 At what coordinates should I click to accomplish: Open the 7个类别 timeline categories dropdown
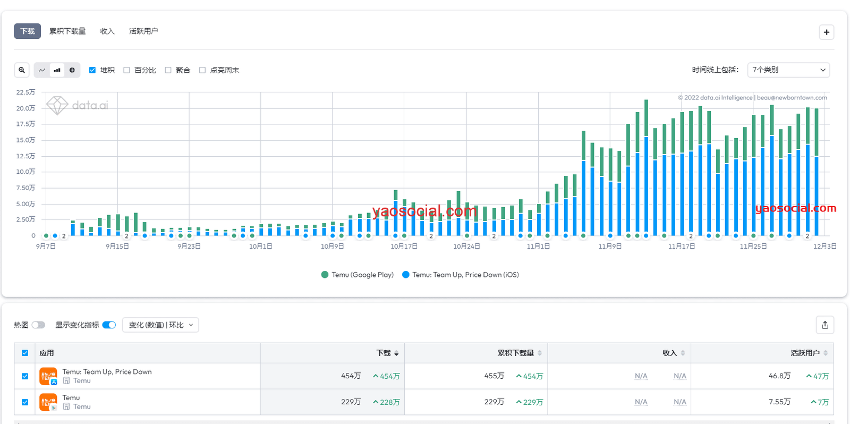[788, 70]
